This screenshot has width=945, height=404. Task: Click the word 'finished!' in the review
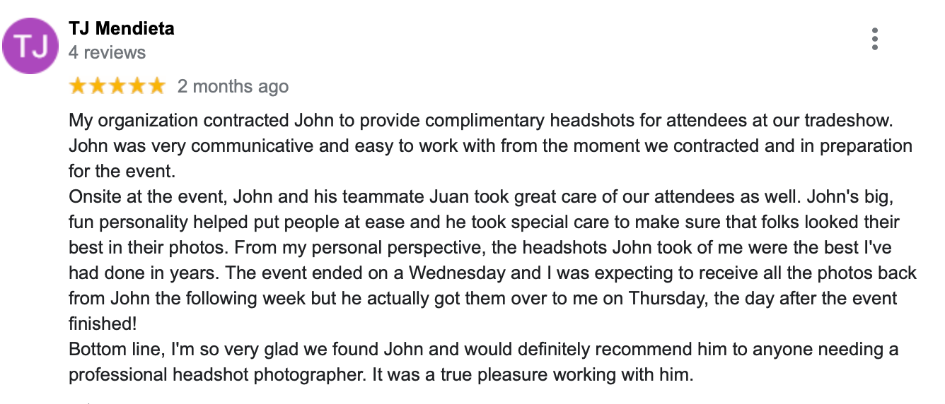click(x=102, y=323)
